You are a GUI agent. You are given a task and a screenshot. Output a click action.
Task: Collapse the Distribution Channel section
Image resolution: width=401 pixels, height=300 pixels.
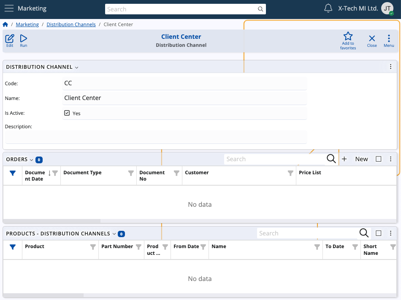coord(76,68)
